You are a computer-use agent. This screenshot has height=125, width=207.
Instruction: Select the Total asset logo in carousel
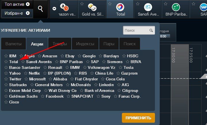click(x=120, y=7)
